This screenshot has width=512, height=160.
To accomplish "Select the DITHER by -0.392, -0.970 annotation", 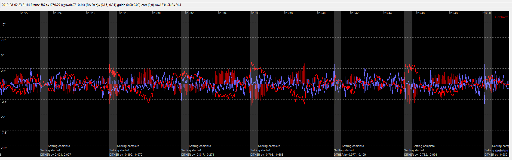I will click(126, 155).
